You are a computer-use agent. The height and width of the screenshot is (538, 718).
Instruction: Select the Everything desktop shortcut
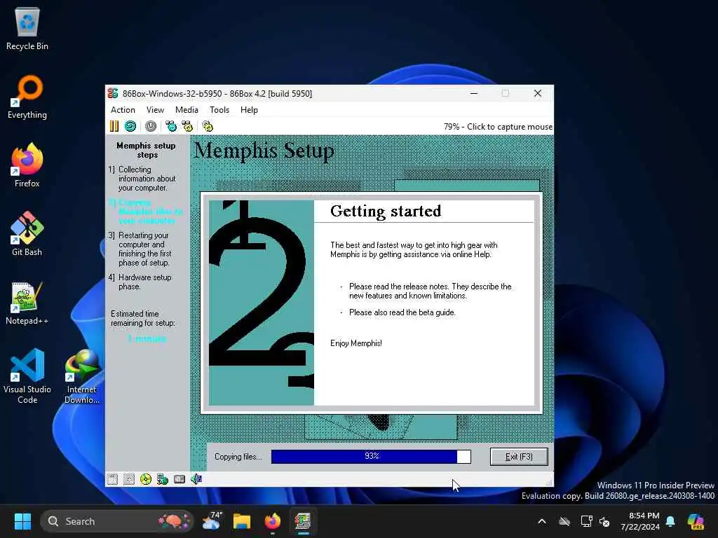click(x=27, y=97)
